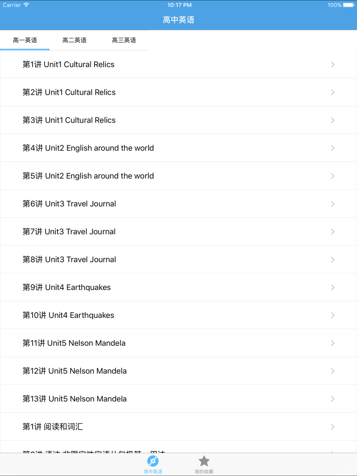
Task: Click the battery indicator in status bar
Action: pos(348,5)
